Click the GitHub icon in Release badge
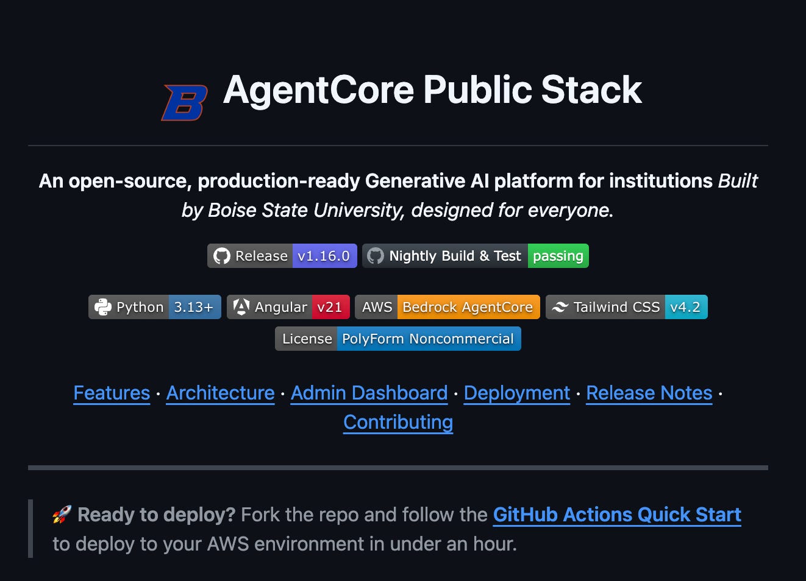 [x=221, y=256]
